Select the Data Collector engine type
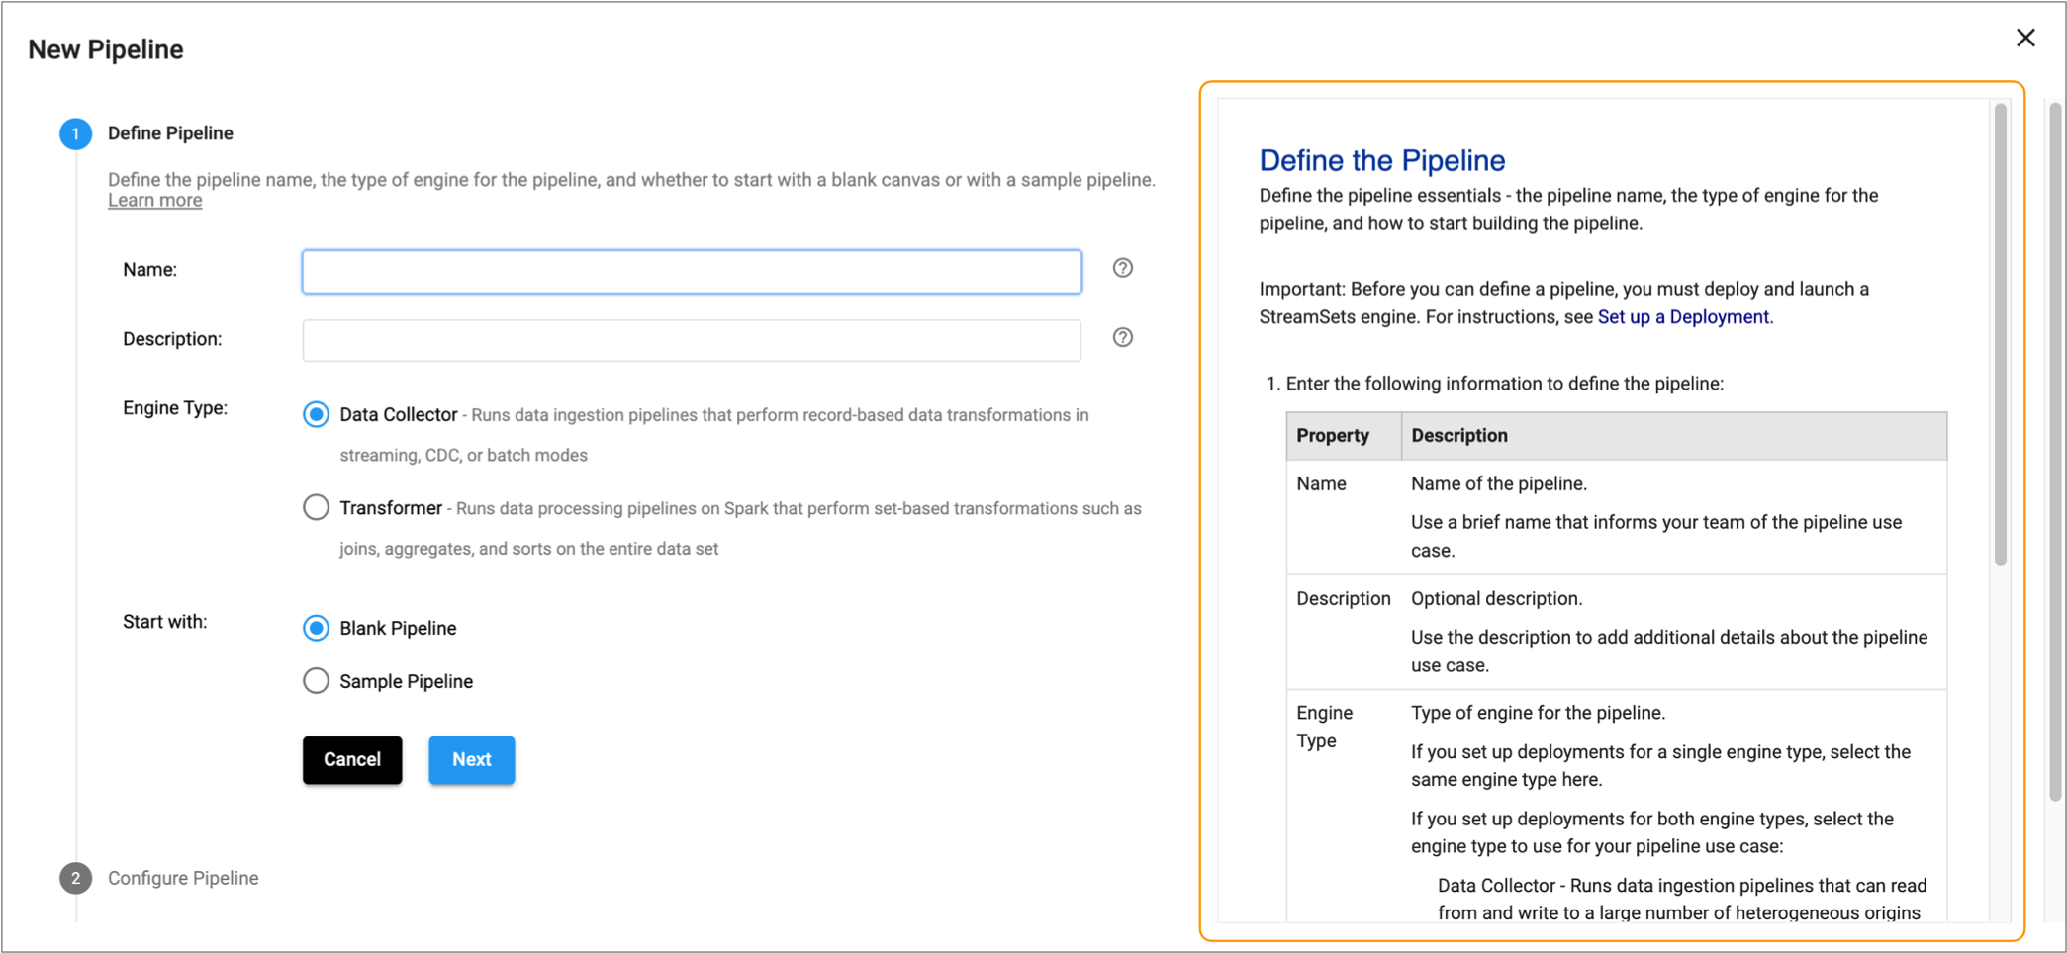Viewport: 2067px width, 953px height. coord(316,414)
